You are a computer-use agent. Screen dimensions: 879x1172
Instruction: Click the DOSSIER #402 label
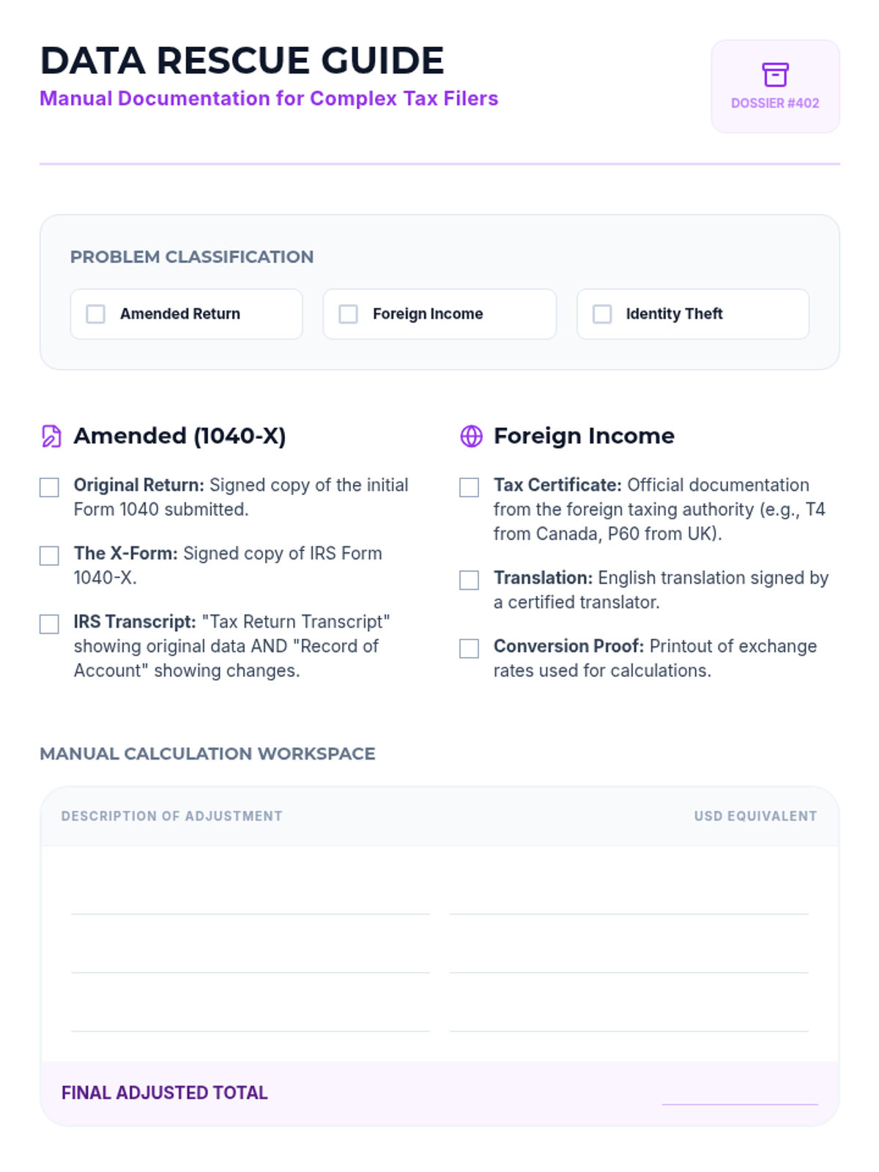point(775,103)
